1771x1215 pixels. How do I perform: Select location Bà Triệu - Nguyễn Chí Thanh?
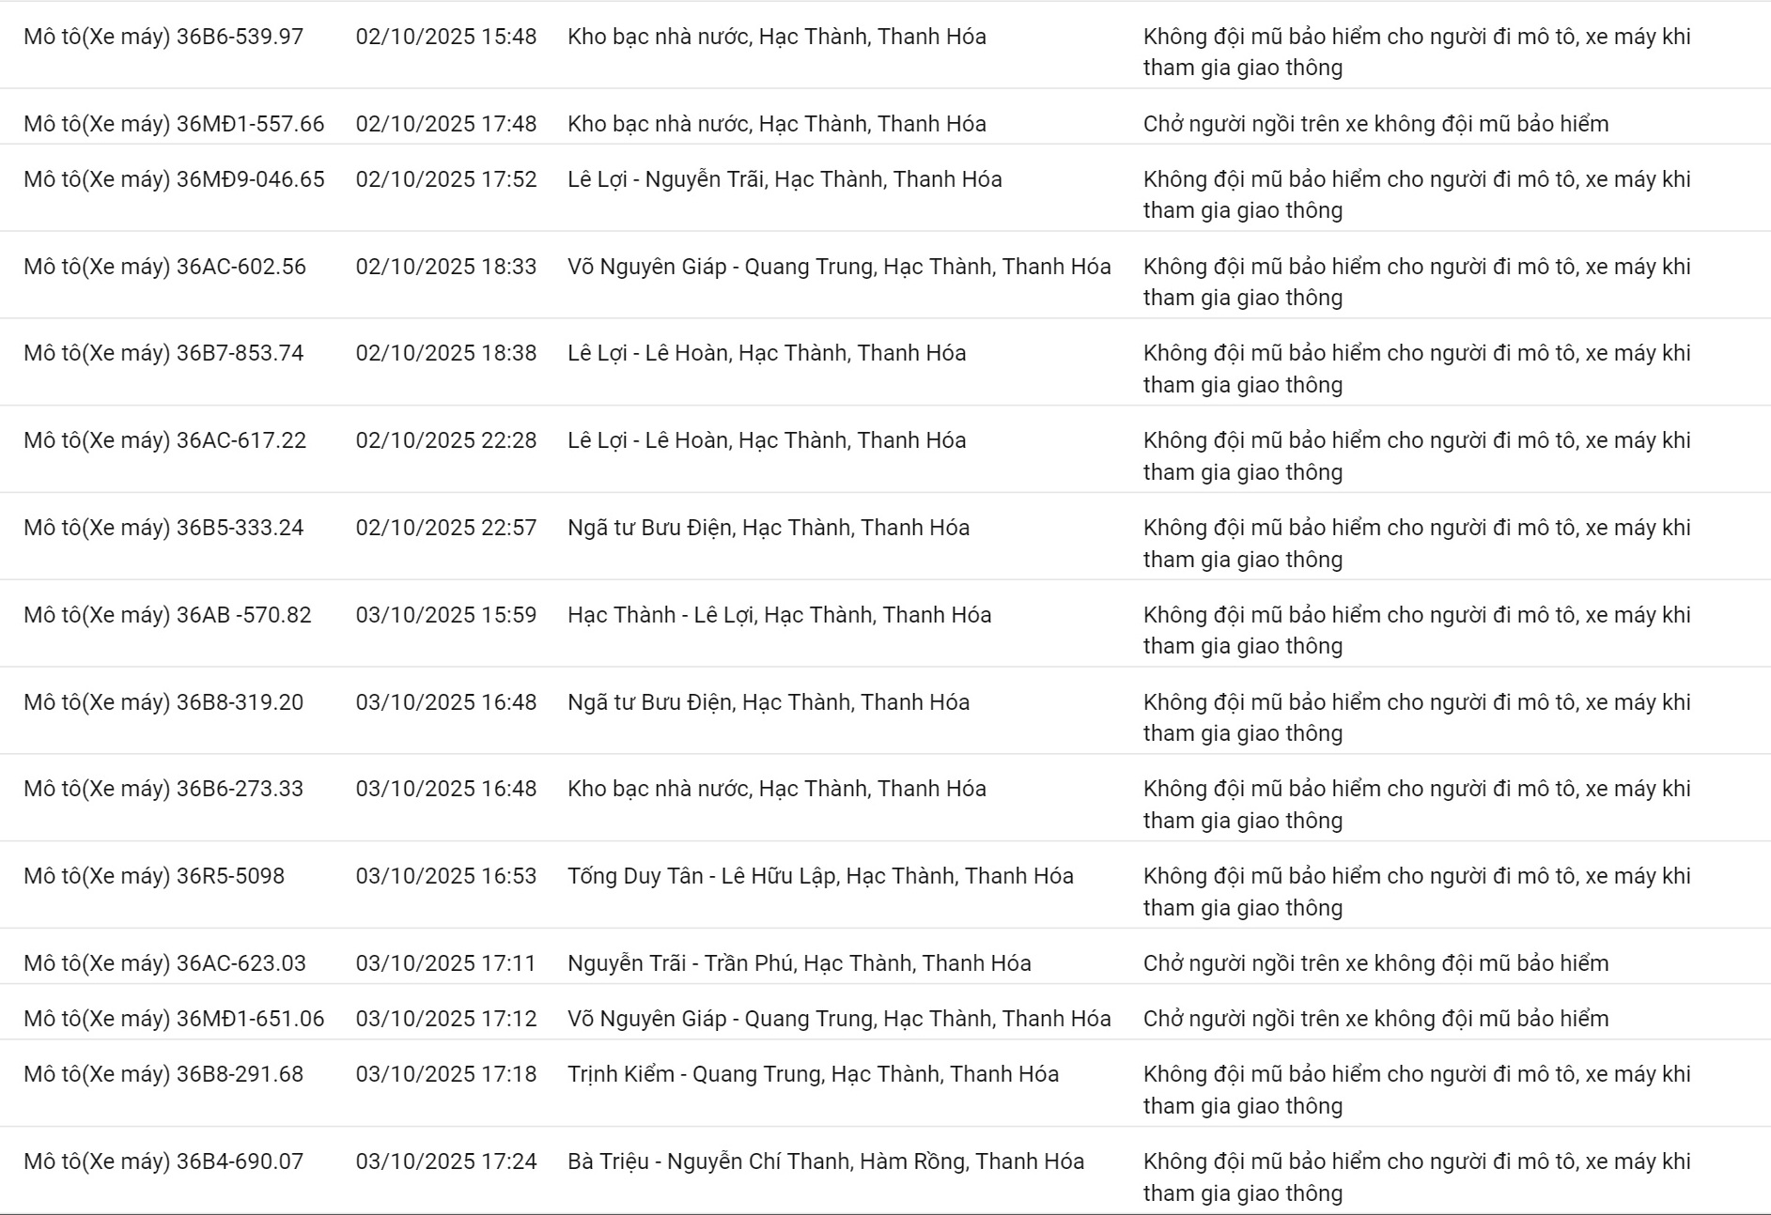click(x=825, y=1161)
